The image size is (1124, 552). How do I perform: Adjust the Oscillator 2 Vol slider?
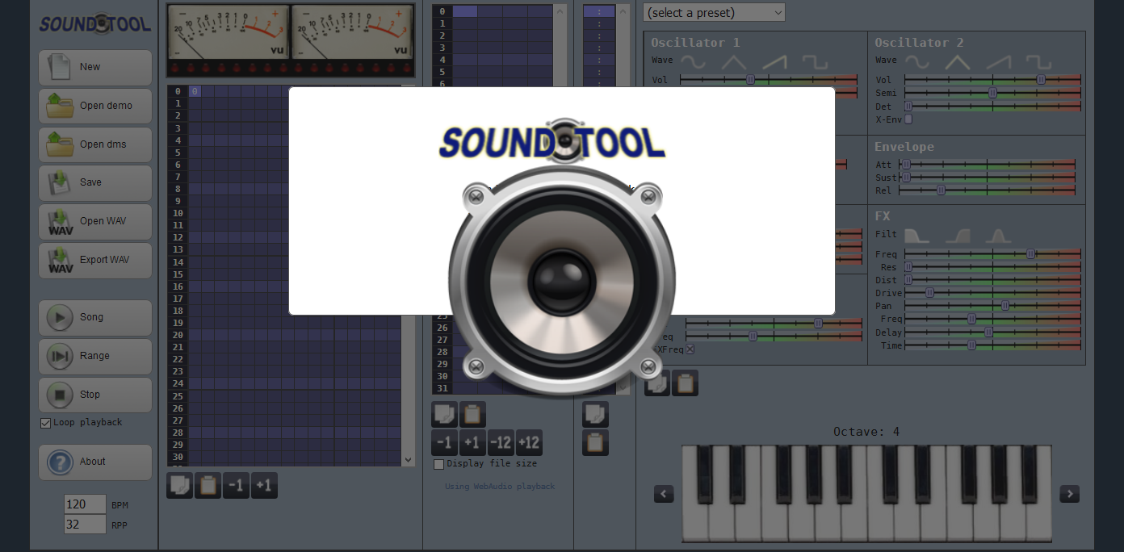[x=992, y=80]
